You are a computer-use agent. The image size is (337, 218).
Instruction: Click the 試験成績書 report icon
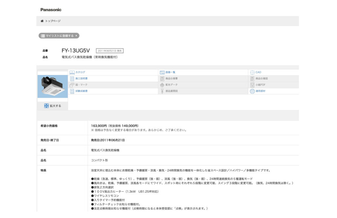coord(72,91)
